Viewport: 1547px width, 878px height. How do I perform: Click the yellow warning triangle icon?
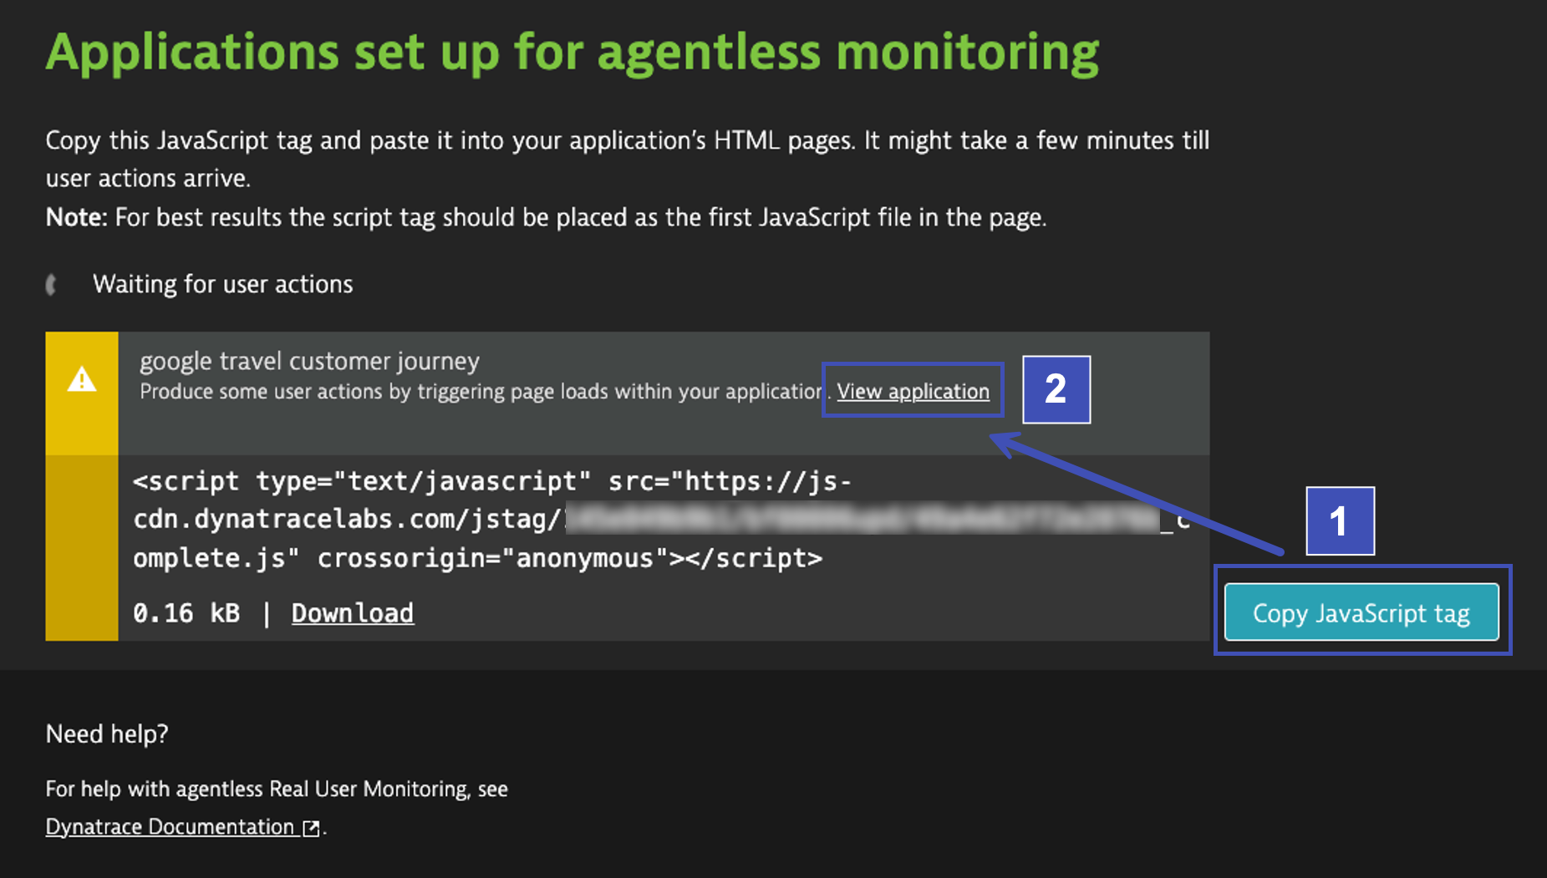click(82, 380)
